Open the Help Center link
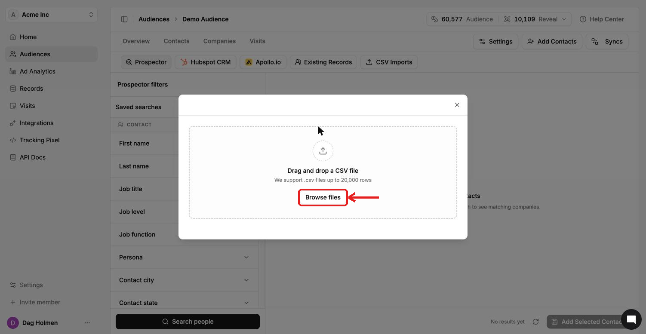 [602, 19]
